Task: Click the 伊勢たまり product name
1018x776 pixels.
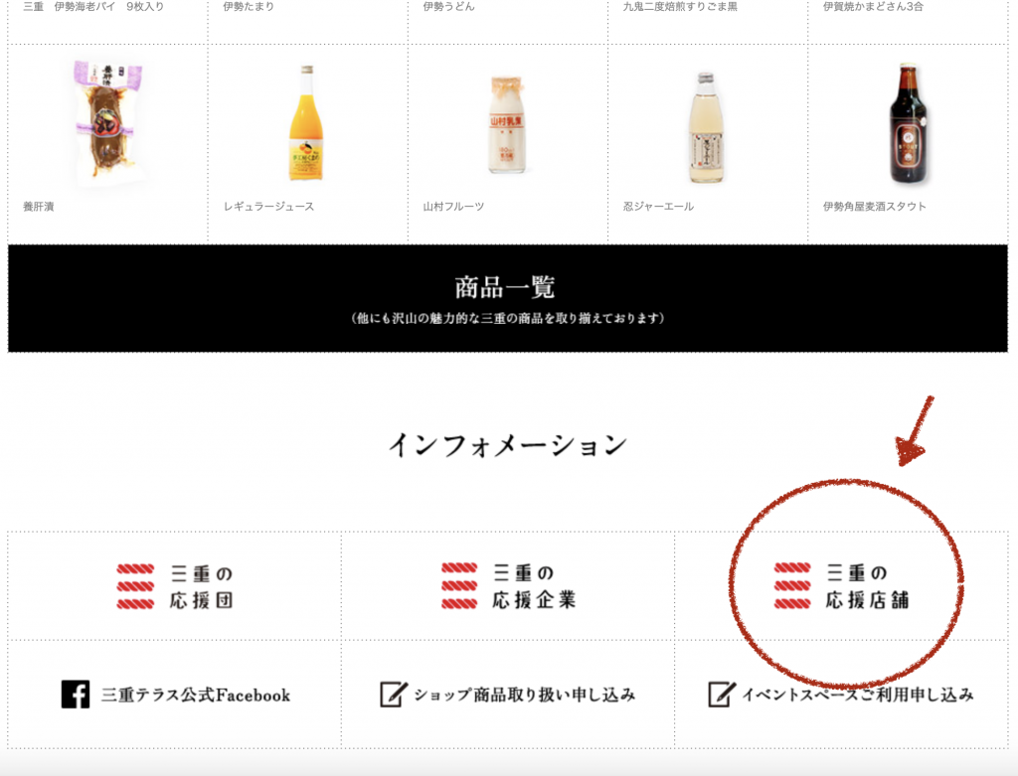Action: pos(249,7)
